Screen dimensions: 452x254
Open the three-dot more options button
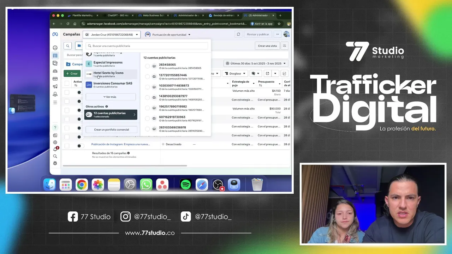pyautogui.click(x=278, y=35)
